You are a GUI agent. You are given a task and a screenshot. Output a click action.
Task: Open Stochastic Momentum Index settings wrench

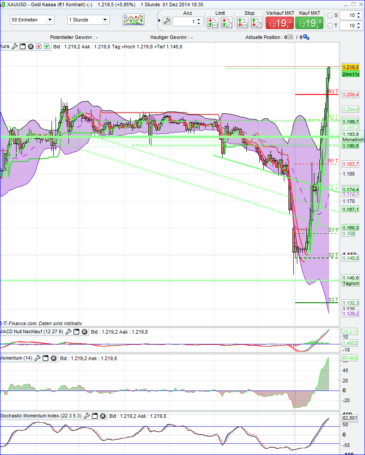[x=86, y=416]
